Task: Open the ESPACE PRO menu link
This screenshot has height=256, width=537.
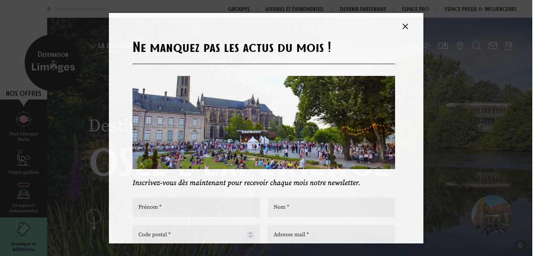Action: (x=415, y=9)
